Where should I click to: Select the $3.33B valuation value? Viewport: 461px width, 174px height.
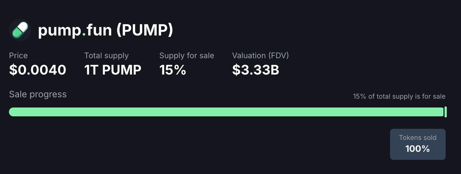point(256,70)
